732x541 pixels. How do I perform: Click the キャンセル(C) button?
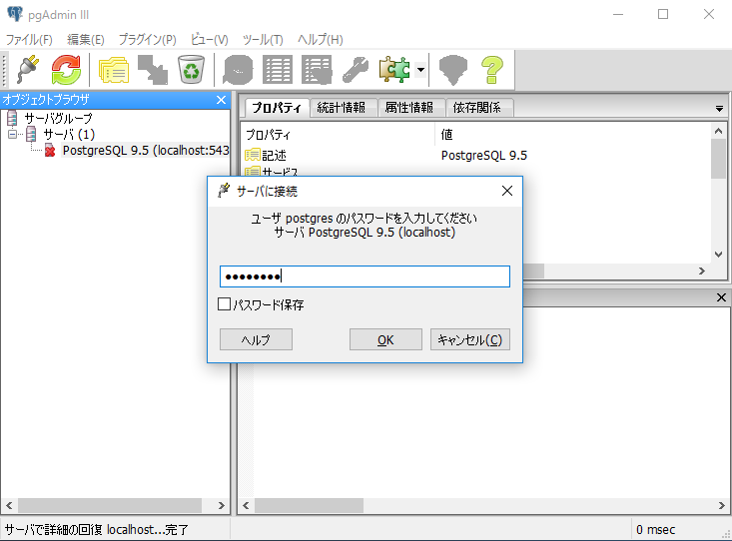[x=470, y=339]
